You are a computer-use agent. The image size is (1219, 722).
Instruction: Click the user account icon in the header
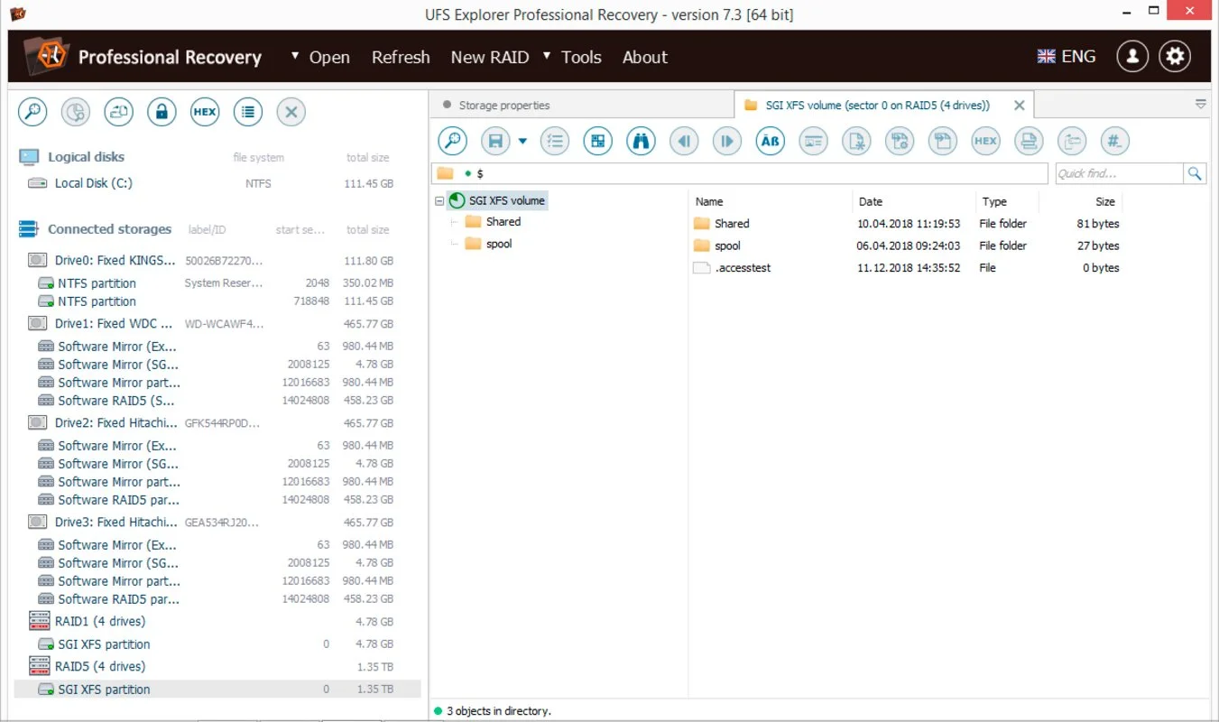click(x=1132, y=56)
